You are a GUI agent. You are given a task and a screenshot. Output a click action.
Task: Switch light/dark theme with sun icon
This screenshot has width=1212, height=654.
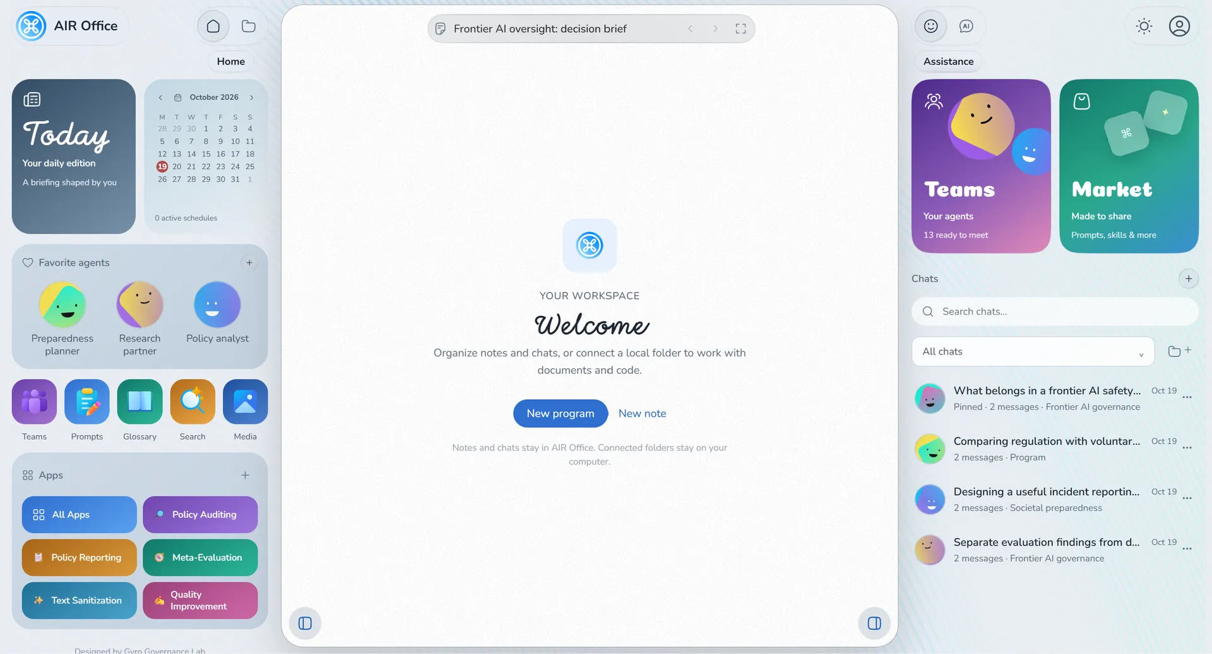coord(1144,26)
